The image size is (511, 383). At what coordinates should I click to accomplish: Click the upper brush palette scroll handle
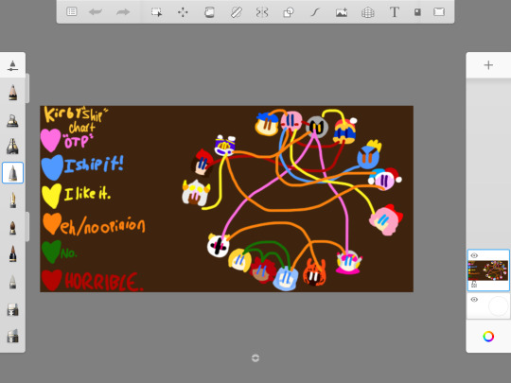coord(27,88)
